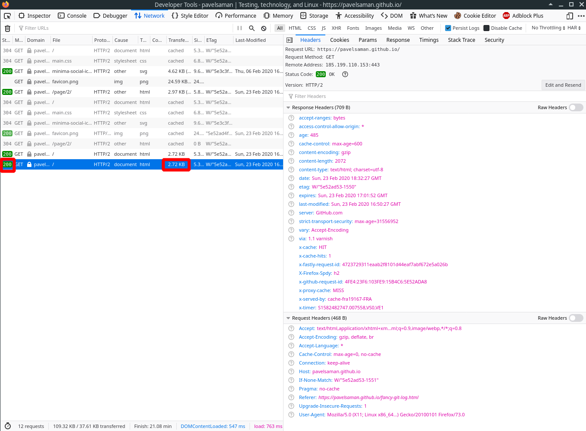Screen dimensions: 586x431
Task: Open the Style Editor panel
Action: coord(190,16)
